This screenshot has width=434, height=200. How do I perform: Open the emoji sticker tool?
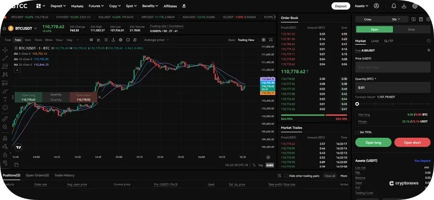pyautogui.click(x=5, y=107)
